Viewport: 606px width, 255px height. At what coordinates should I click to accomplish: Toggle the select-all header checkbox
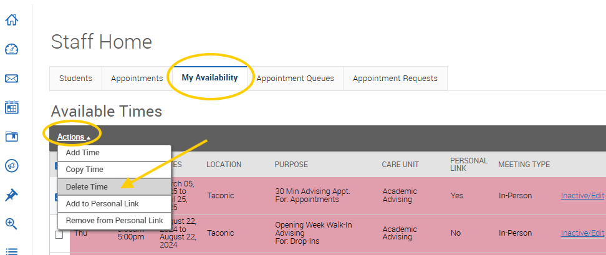(55, 165)
